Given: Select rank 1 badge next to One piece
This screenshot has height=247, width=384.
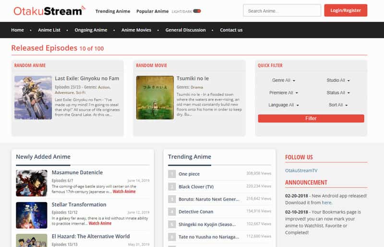Looking at the screenshot, I should click(x=172, y=174).
